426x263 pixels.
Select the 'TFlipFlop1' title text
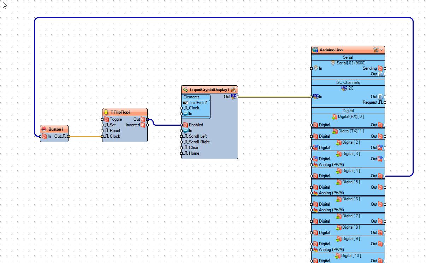pyautogui.click(x=120, y=112)
